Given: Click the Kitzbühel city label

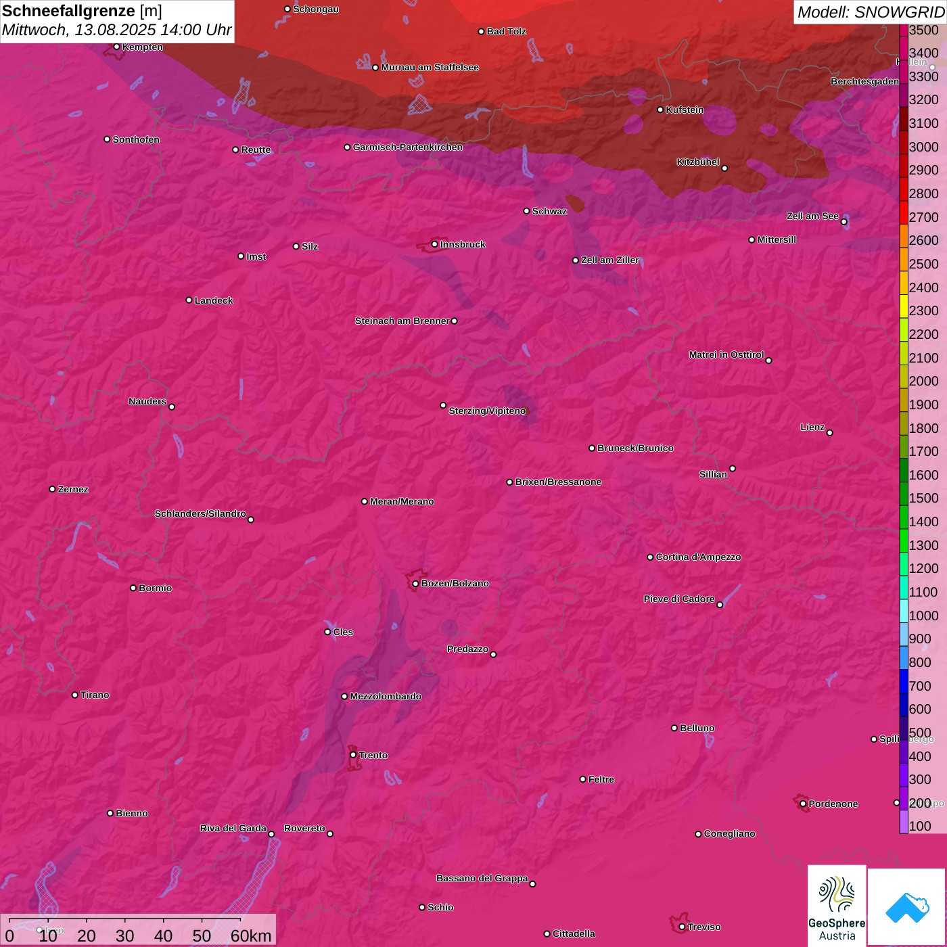Looking at the screenshot, I should [x=698, y=162].
